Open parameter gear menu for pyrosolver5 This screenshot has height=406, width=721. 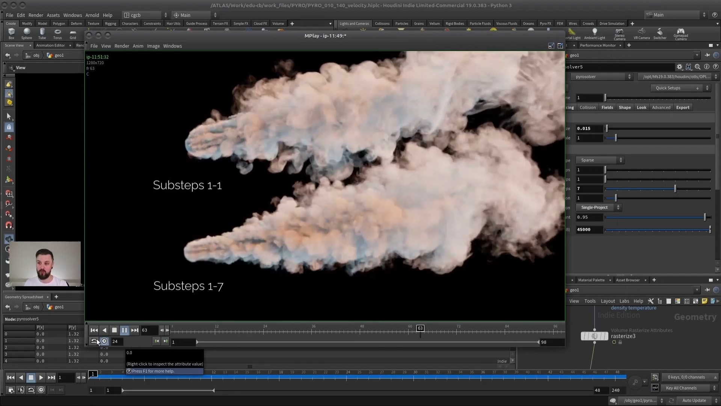coord(680,67)
